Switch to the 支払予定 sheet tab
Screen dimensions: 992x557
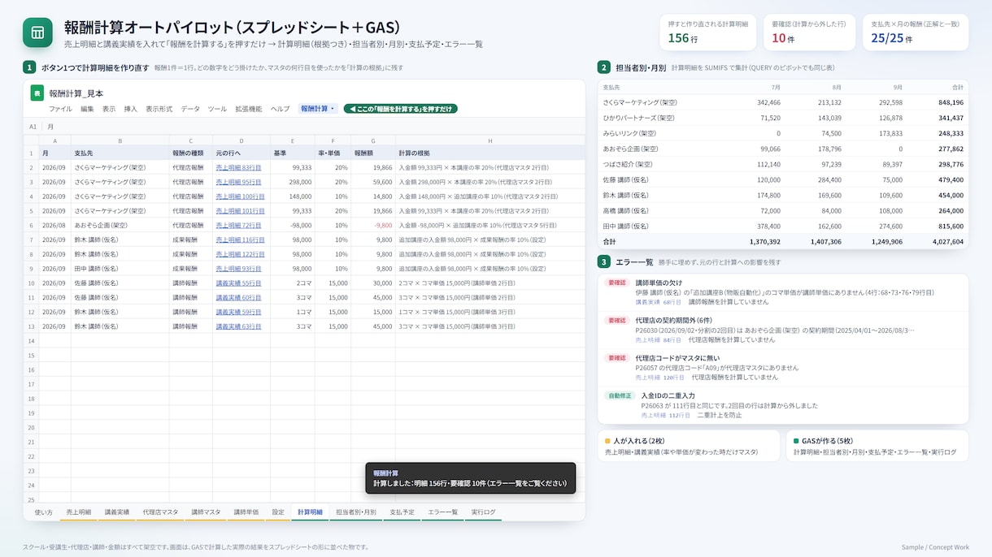pyautogui.click(x=402, y=512)
